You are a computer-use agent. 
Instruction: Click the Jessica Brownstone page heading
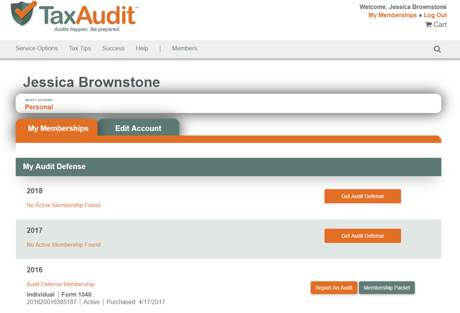(x=91, y=83)
